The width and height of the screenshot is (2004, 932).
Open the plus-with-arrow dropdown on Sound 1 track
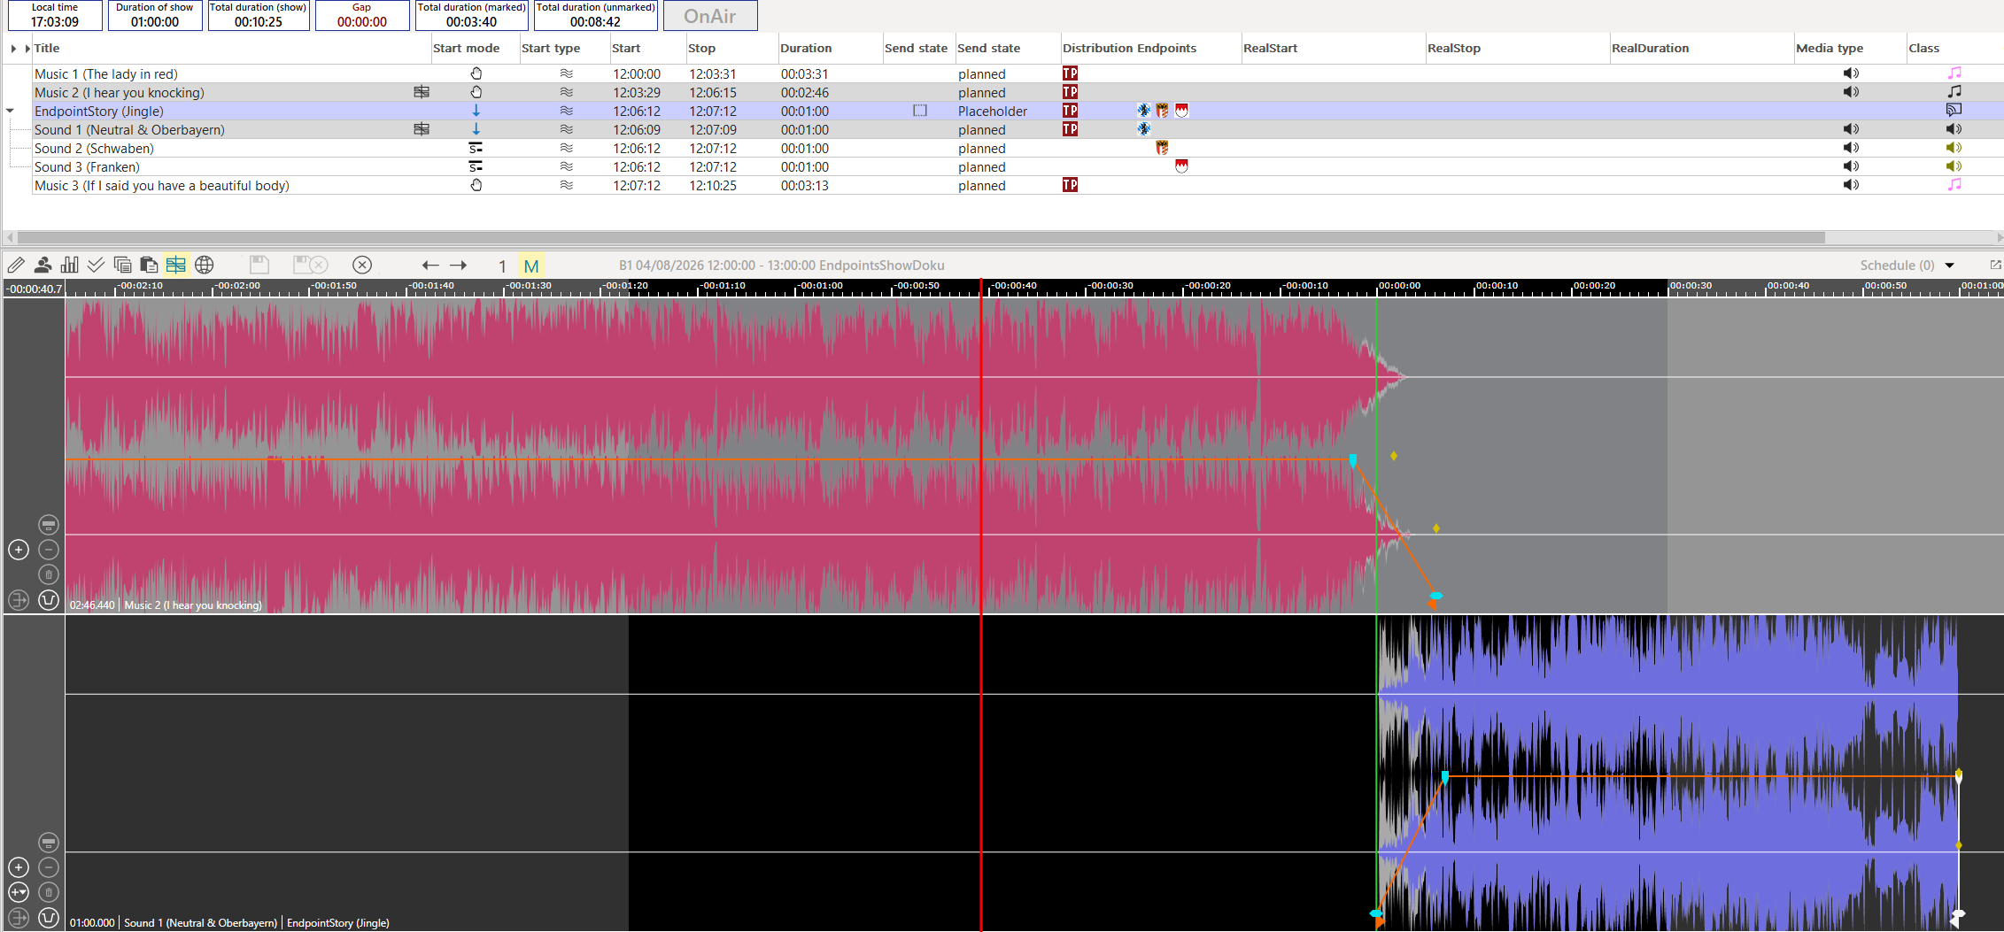click(x=19, y=892)
